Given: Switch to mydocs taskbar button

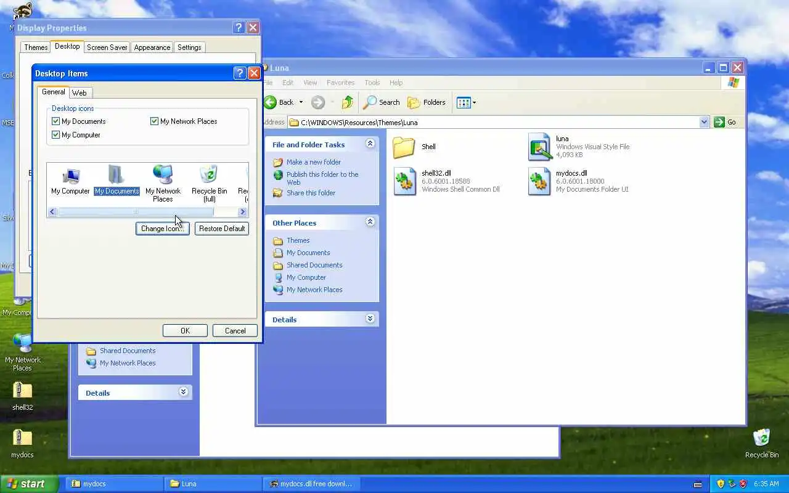Looking at the screenshot, I should 114,484.
